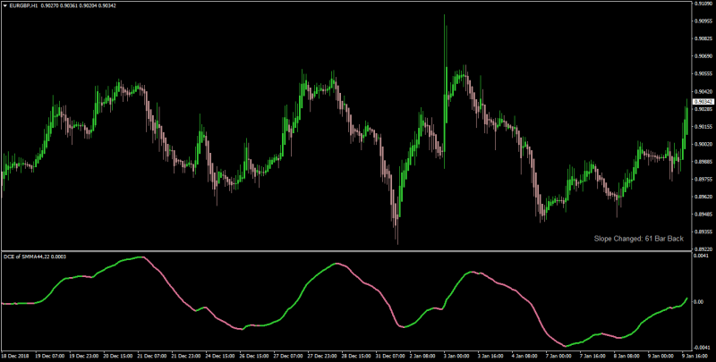Image resolution: width=716 pixels, height=362 pixels.
Task: Click the 0.90555 price scale label
Action: point(703,74)
